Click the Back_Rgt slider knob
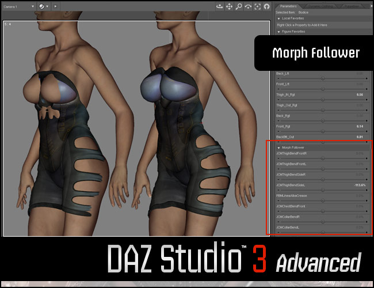The image size is (374, 288). point(323,120)
